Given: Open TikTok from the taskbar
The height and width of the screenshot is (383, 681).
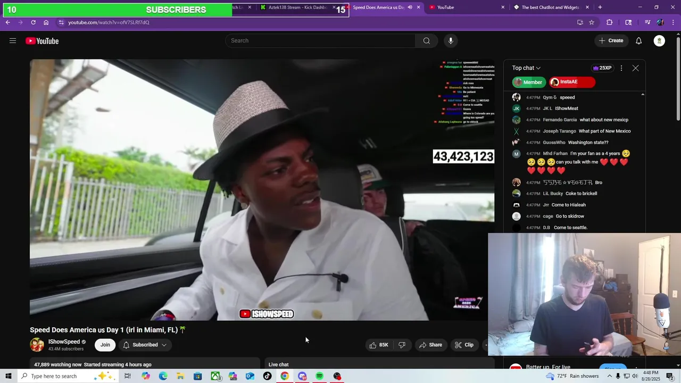Looking at the screenshot, I should tap(268, 376).
